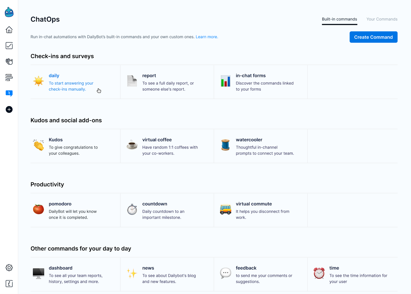The height and width of the screenshot is (294, 411).
Task: Click 'To see the time information' description
Action: click(358, 279)
